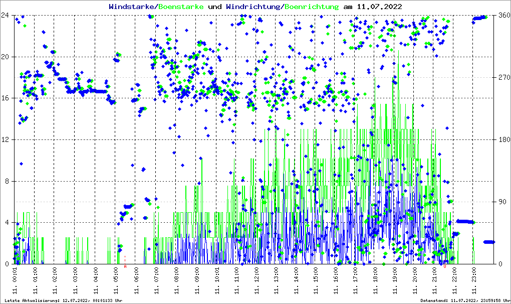Viewport: 511px width, 304px height.
Task: Click the 8 label on left axis
Action: (x=9, y=181)
